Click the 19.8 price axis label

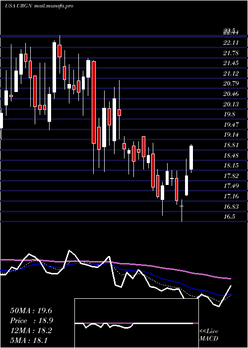pyautogui.click(x=229, y=114)
